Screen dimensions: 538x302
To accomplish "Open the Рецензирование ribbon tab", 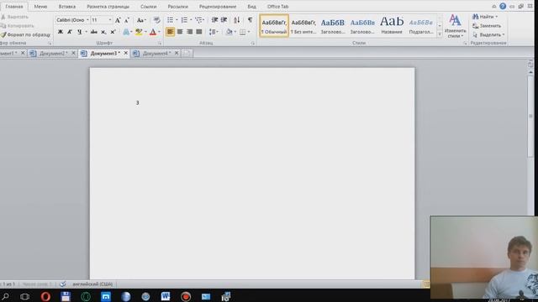I will click(218, 7).
